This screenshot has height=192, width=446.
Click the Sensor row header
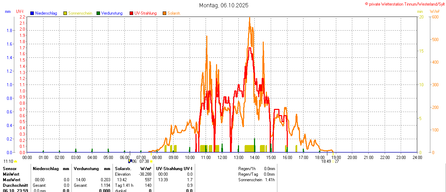click(9, 169)
